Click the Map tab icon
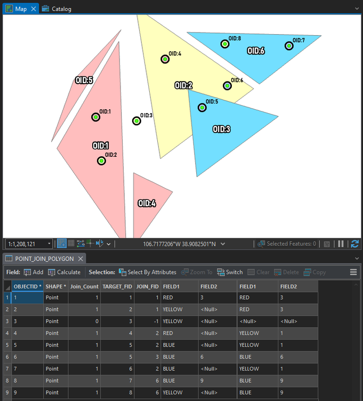 click(9, 9)
